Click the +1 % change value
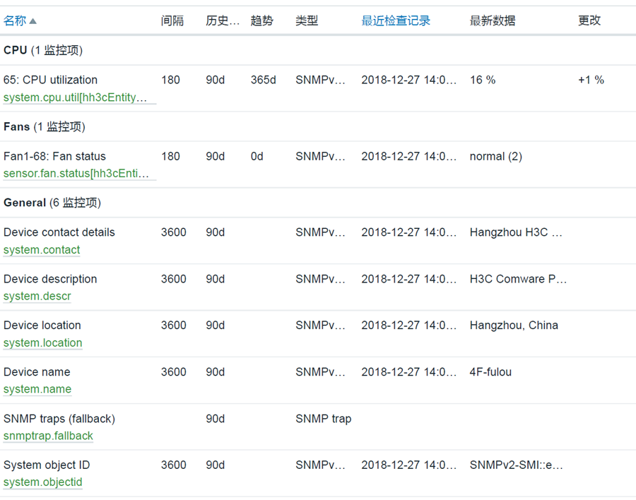 click(591, 80)
